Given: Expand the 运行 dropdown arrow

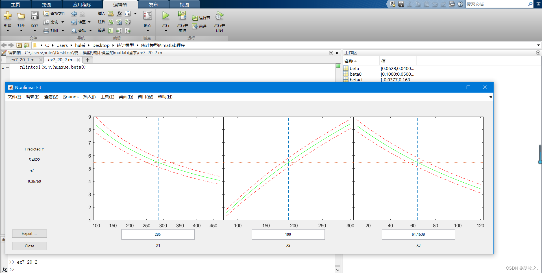Looking at the screenshot, I should 166,30.
